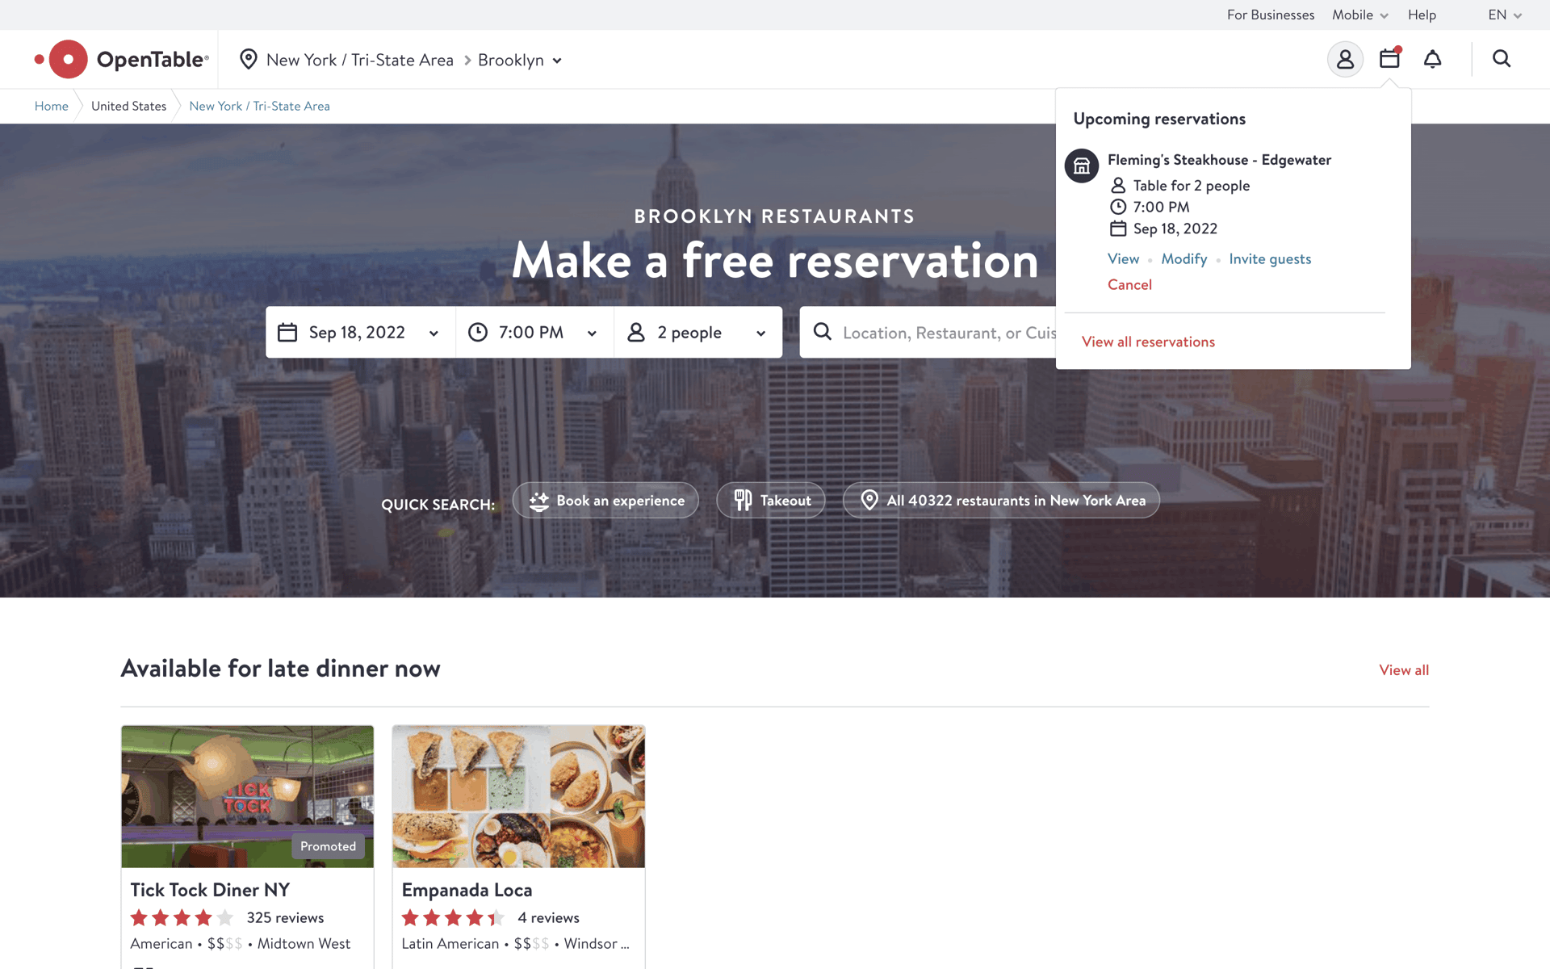Viewport: 1550px width, 969px height.
Task: Open the EN language selector
Action: [x=1505, y=15]
